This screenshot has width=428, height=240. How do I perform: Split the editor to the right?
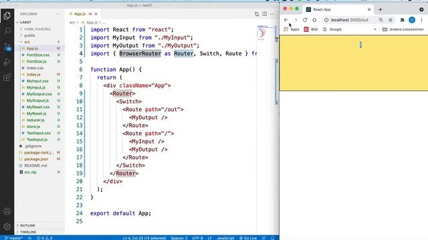point(265,14)
